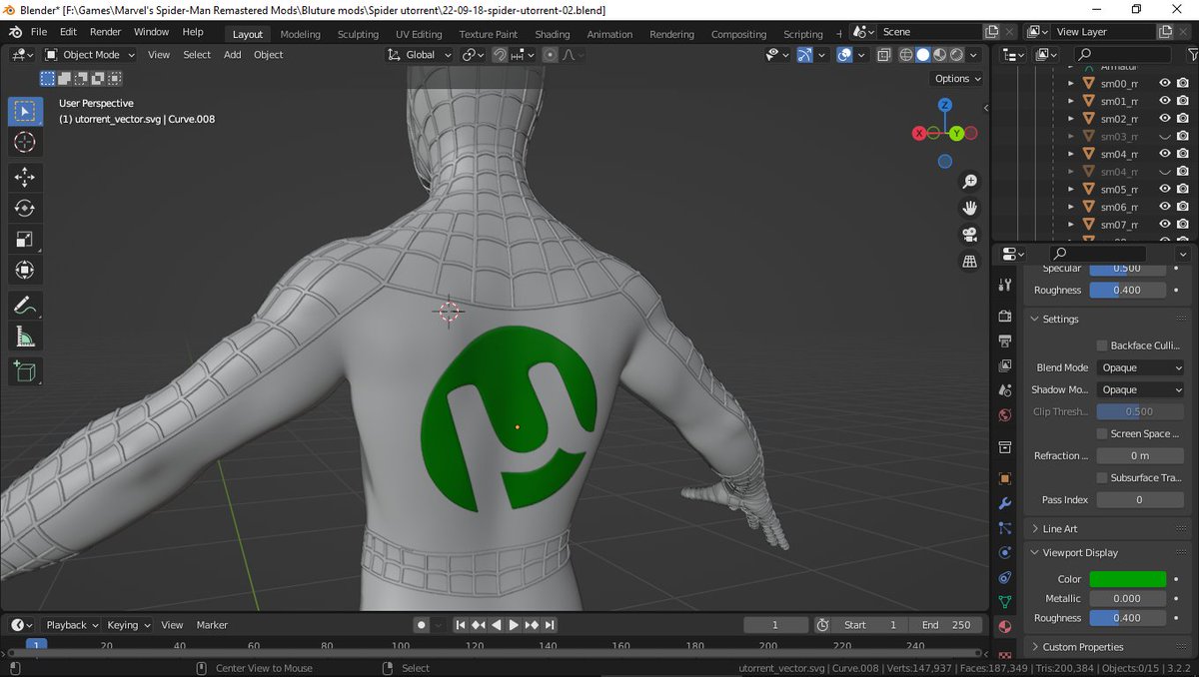1199x677 pixels.
Task: Click the Viewport Display Roughness slider
Action: (x=1127, y=618)
